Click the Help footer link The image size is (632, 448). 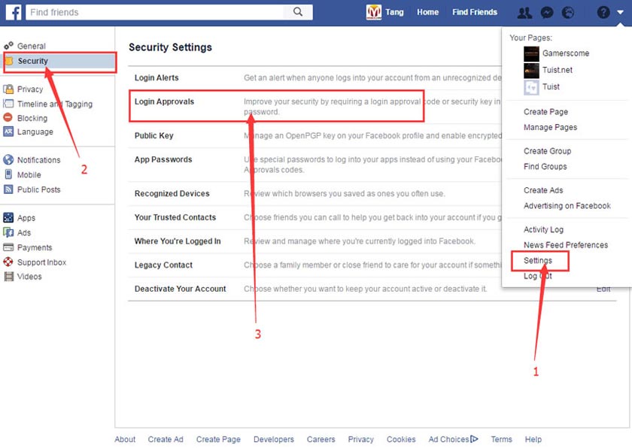click(x=533, y=439)
